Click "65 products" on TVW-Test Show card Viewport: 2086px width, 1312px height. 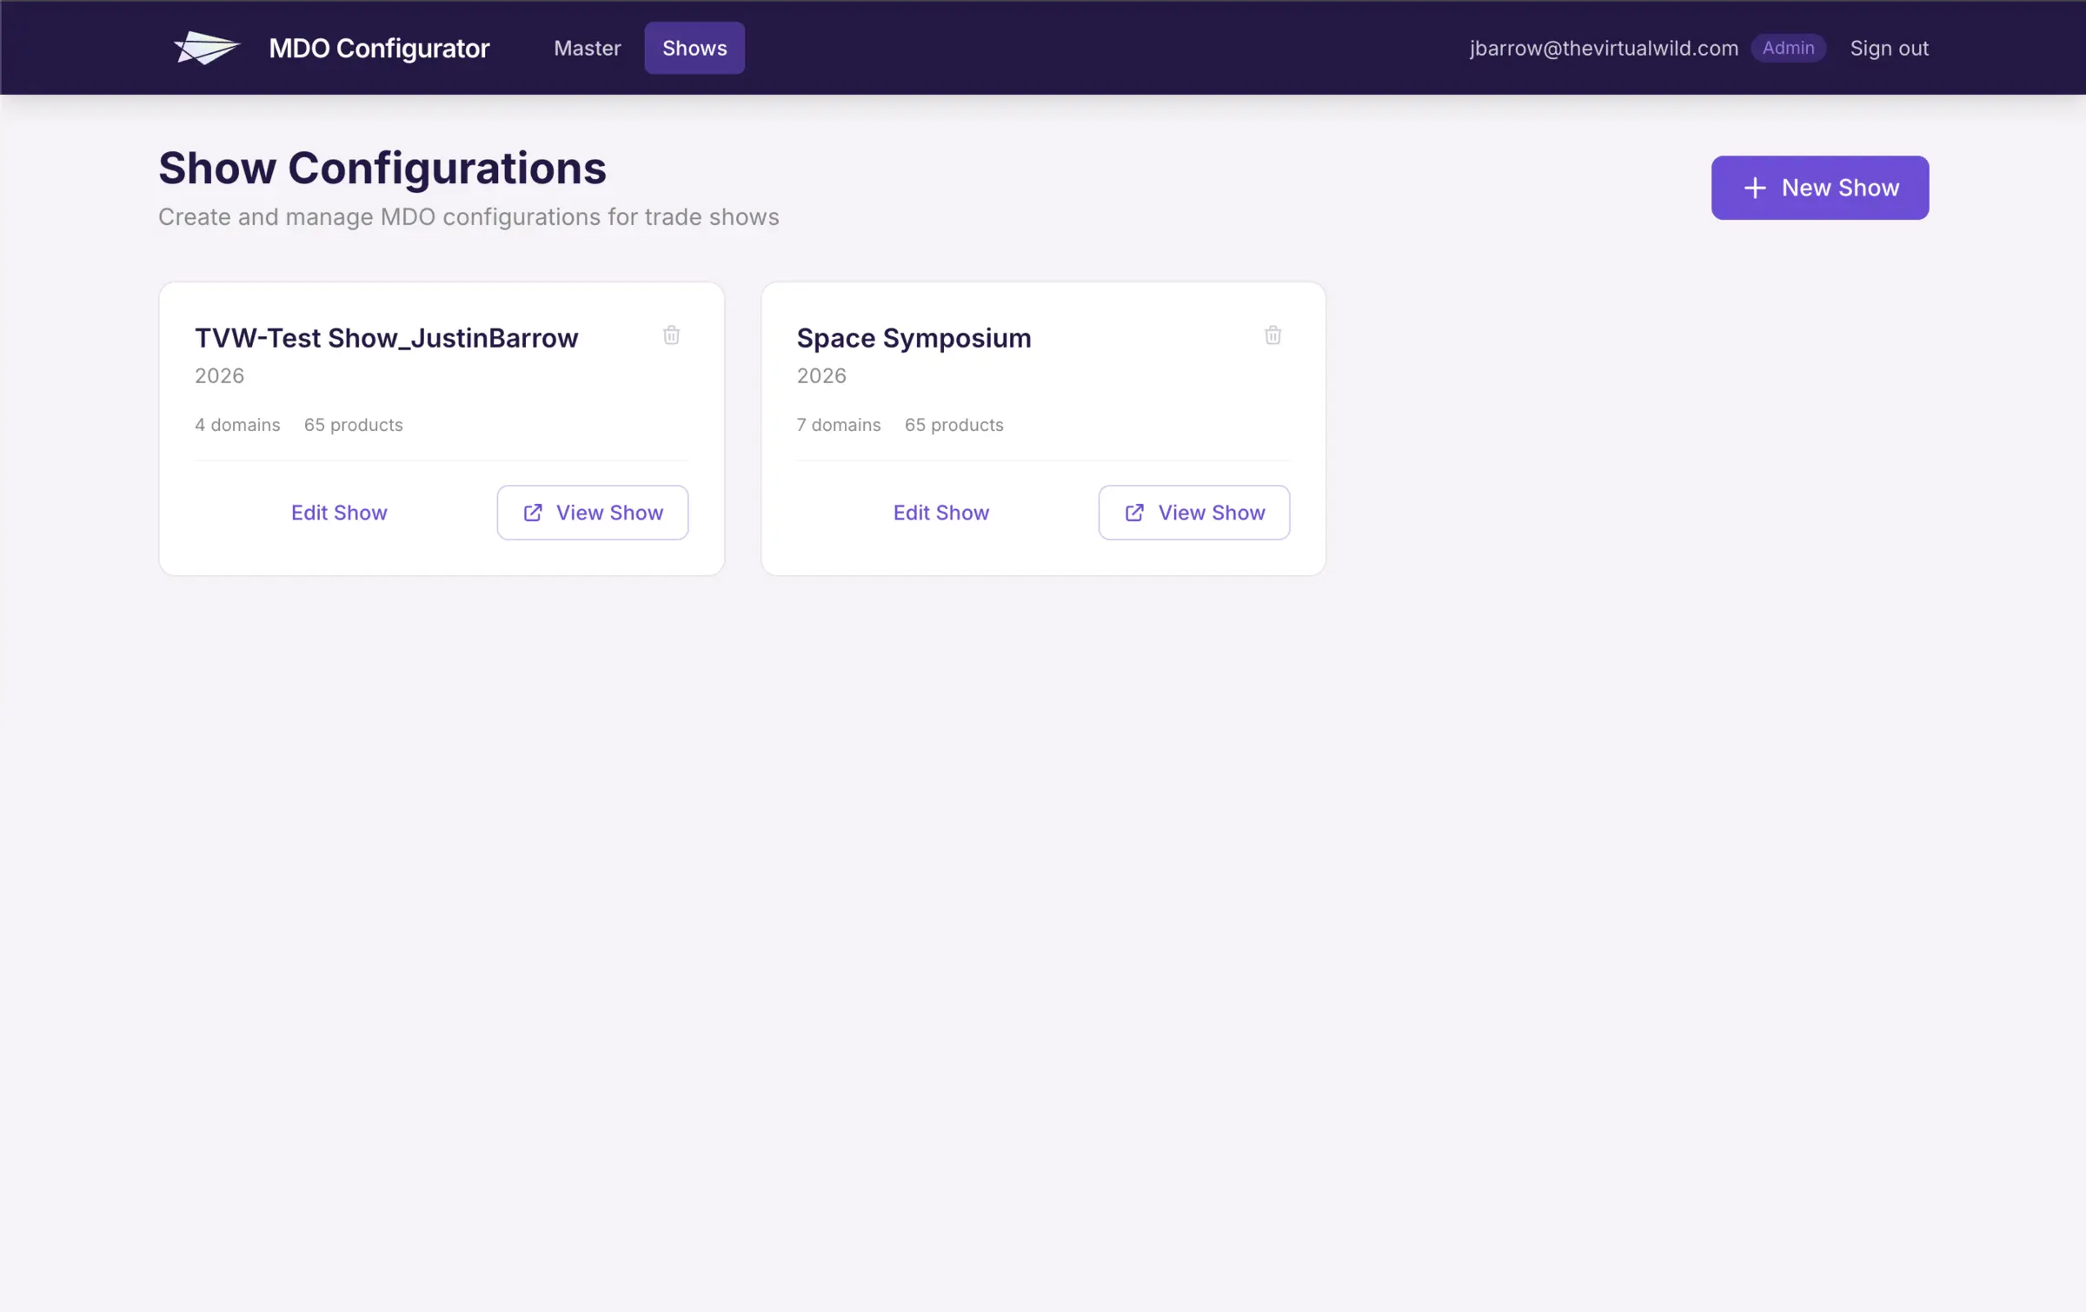tap(353, 425)
